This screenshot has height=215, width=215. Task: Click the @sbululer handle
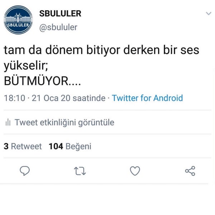click(x=58, y=28)
